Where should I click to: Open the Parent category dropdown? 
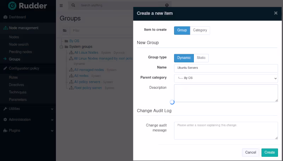pos(226,78)
